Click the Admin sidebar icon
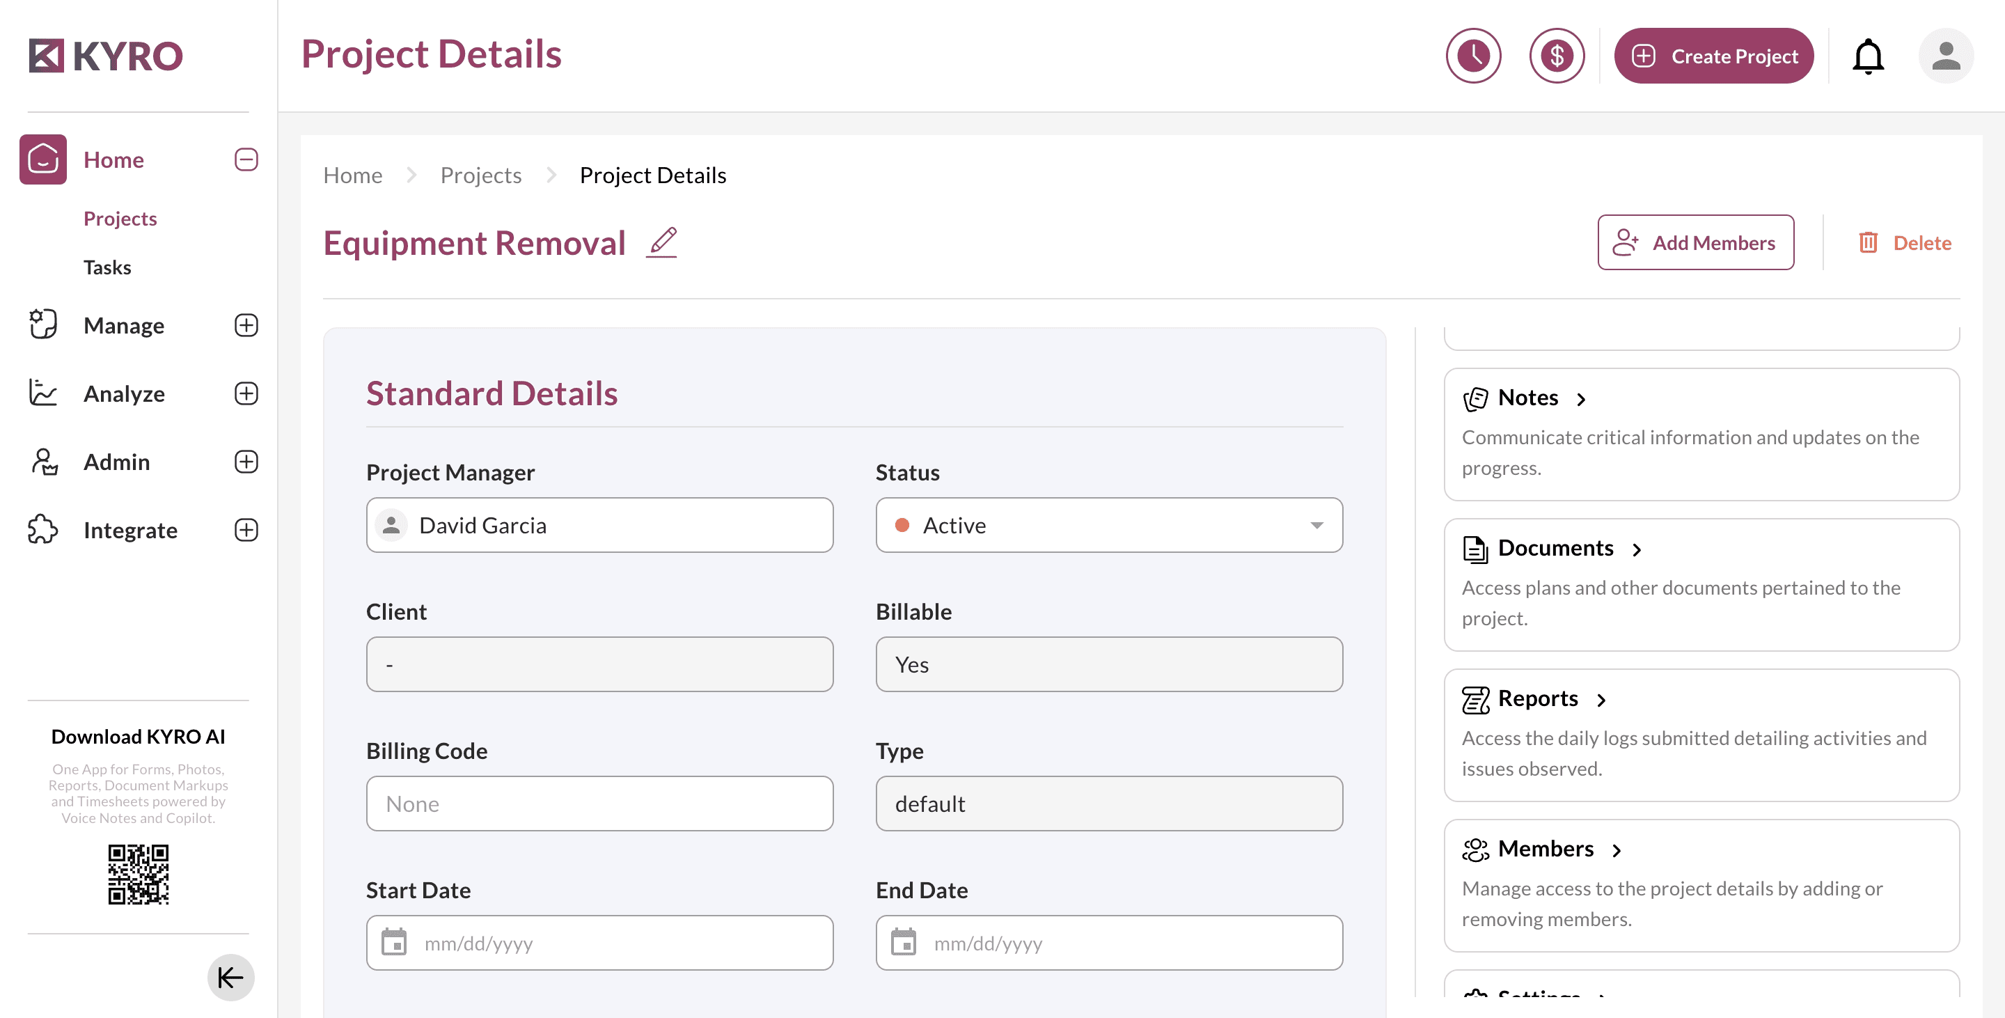2005x1018 pixels. [44, 462]
